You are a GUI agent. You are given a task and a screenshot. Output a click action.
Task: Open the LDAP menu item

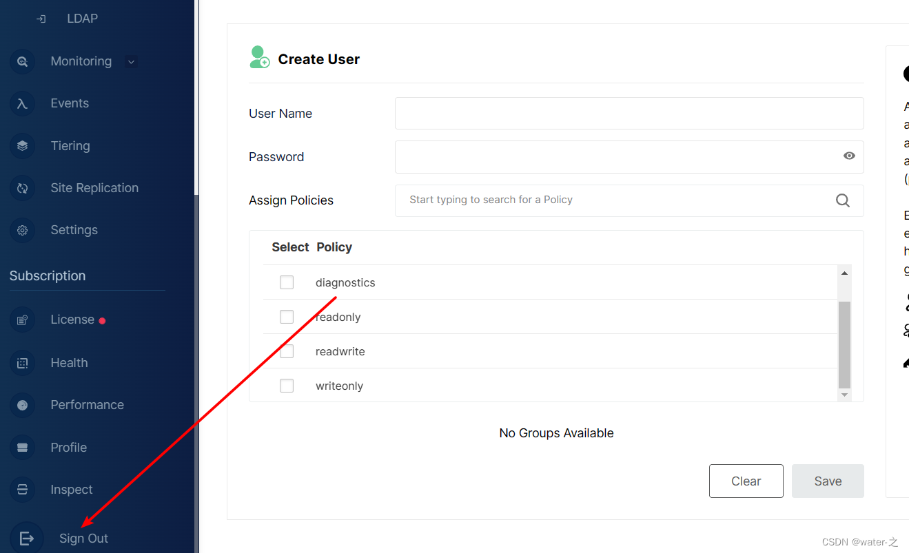click(83, 19)
